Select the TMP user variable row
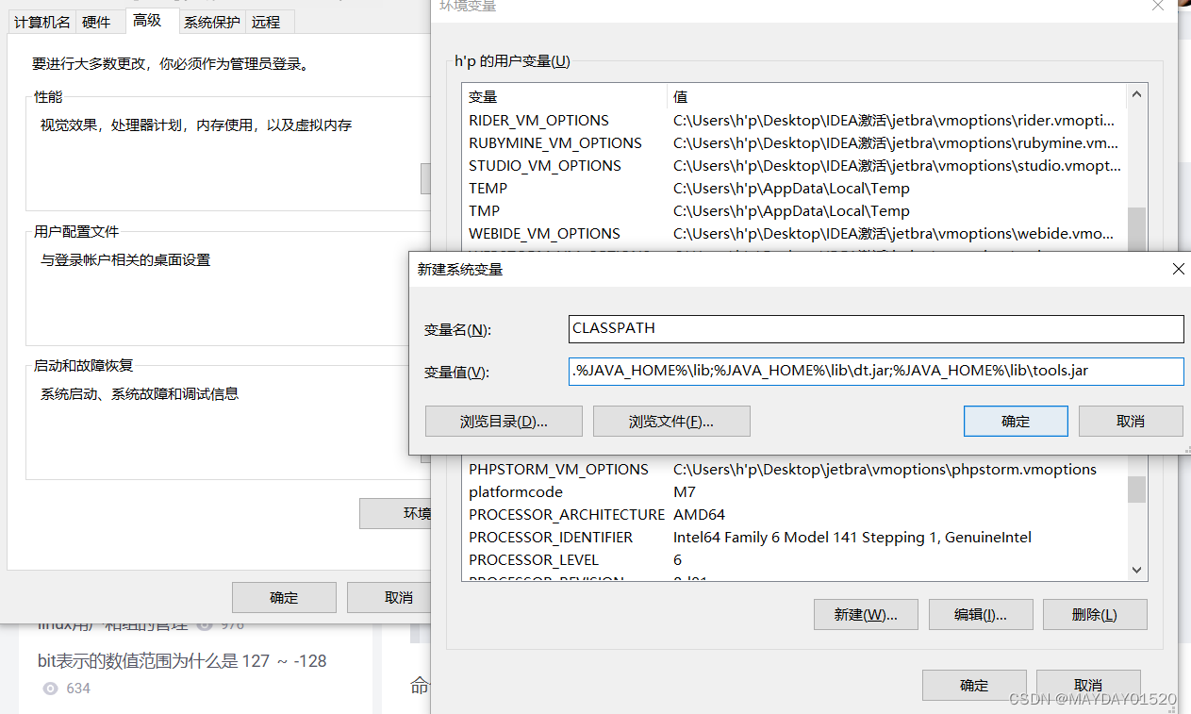The height and width of the screenshot is (714, 1191). click(794, 211)
